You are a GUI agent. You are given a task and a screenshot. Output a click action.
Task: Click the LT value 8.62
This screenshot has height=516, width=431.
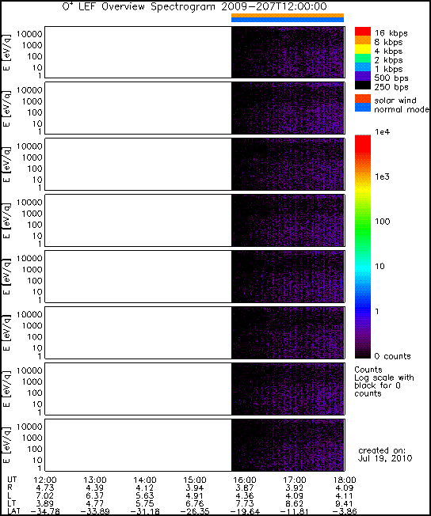[x=295, y=503]
